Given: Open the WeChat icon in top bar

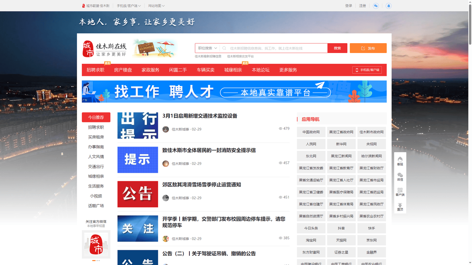Looking at the screenshot, I should pos(376,6).
